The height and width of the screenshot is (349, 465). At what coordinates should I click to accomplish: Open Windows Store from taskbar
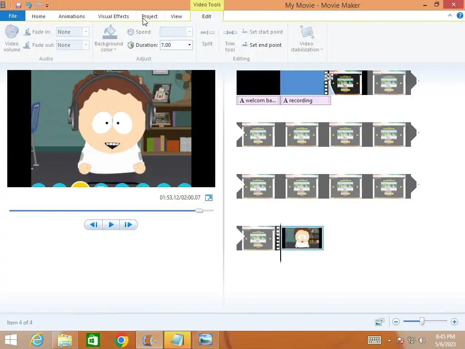pyautogui.click(x=93, y=340)
